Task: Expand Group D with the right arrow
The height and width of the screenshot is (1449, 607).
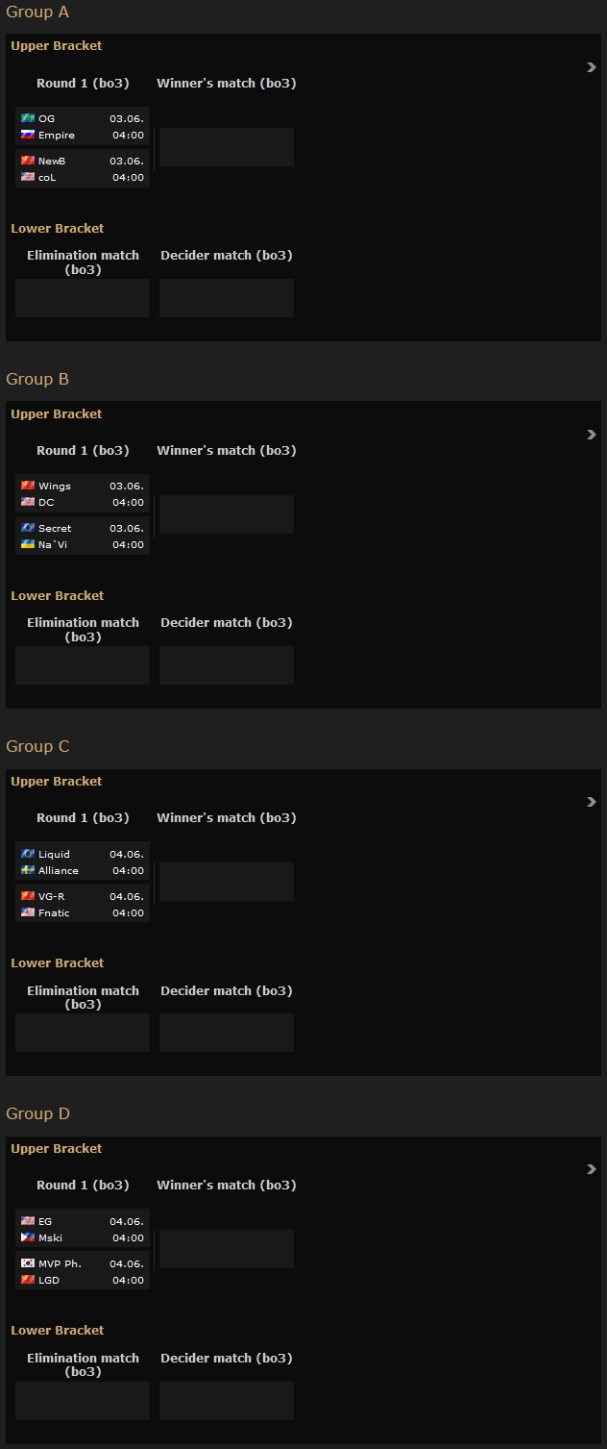Action: click(x=592, y=1169)
